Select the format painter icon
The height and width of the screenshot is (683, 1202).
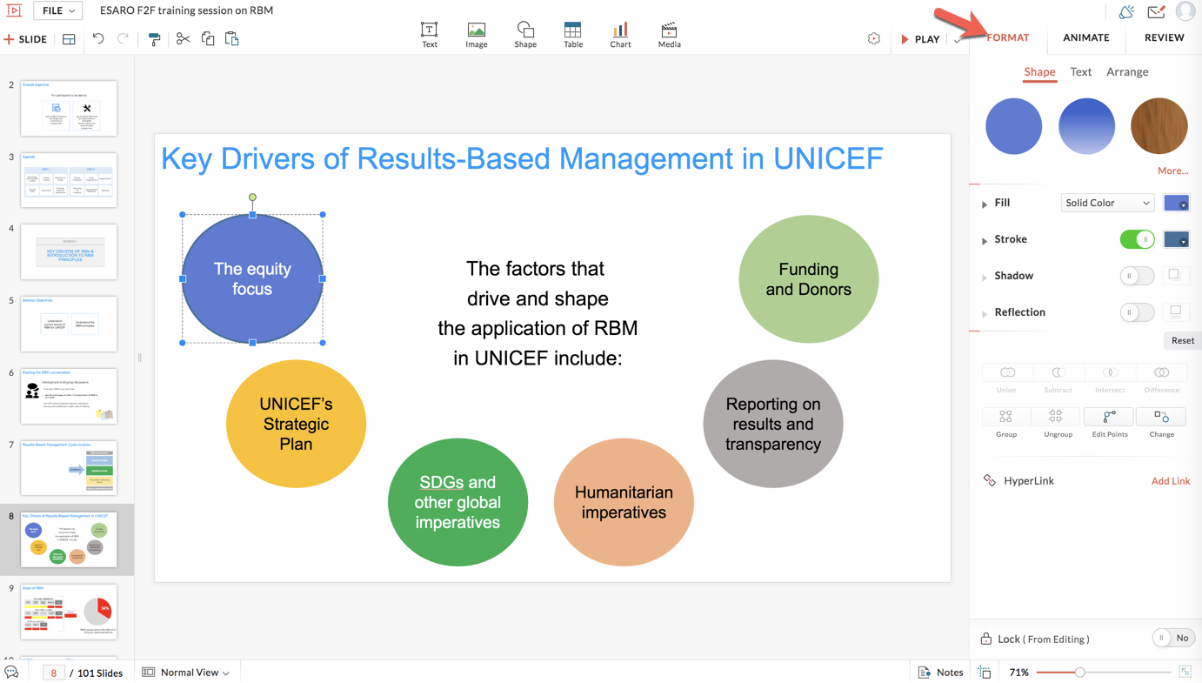pos(154,39)
